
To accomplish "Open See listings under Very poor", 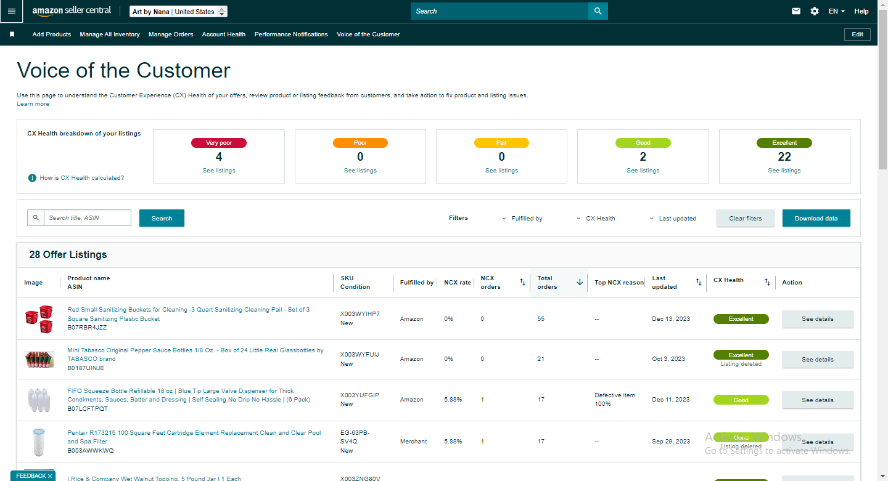I will pos(219,171).
